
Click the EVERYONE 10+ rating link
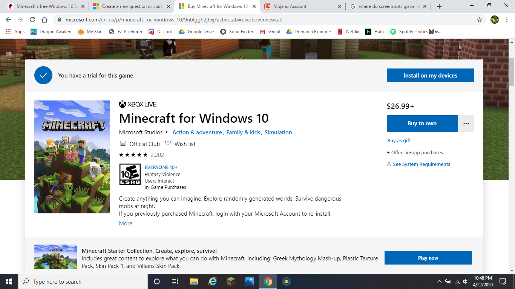tap(161, 167)
